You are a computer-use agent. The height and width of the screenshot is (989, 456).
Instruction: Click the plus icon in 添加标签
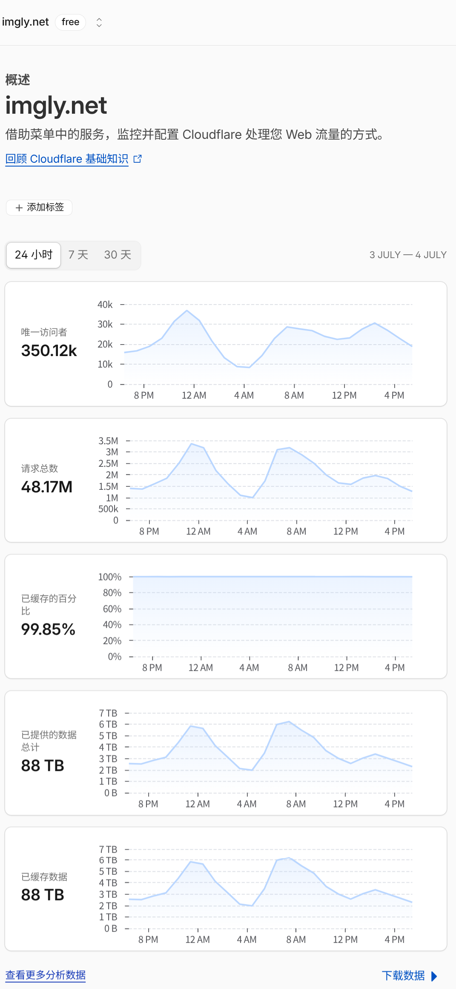19,208
